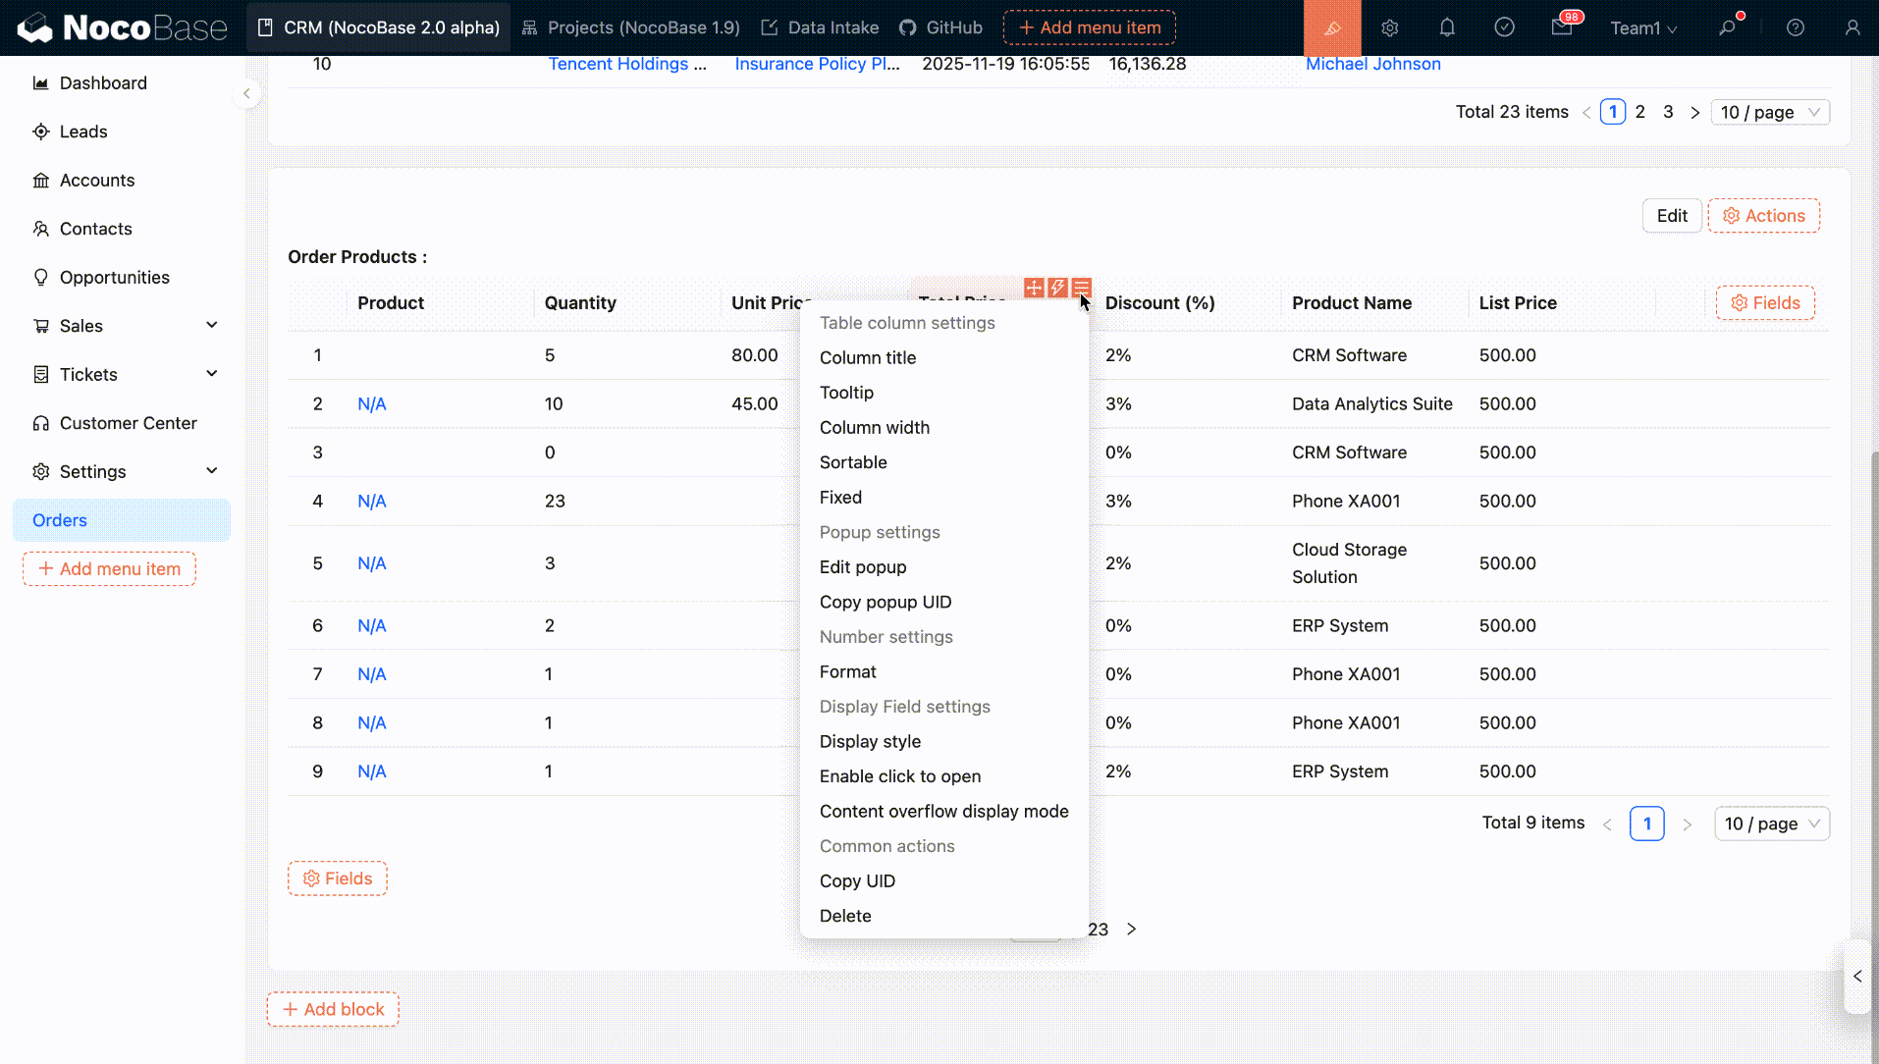The width and height of the screenshot is (1879, 1064).
Task: Toggle Fixed option in column menu
Action: pyautogui.click(x=840, y=498)
